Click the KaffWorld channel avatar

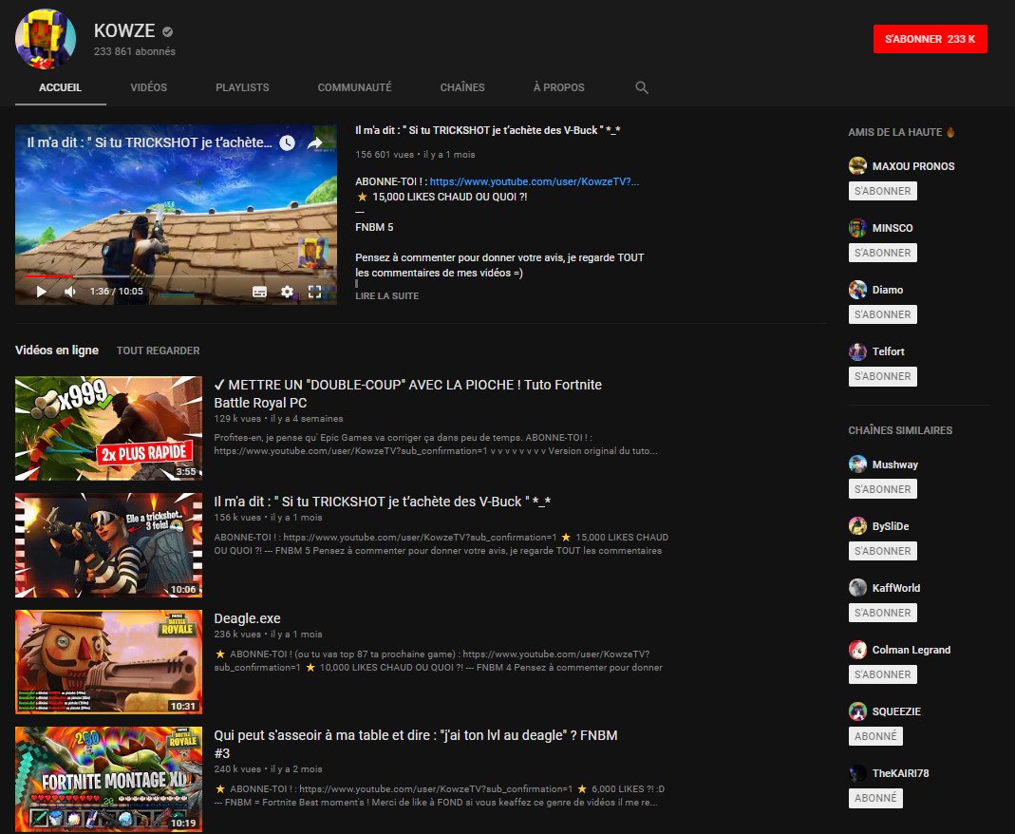(857, 588)
